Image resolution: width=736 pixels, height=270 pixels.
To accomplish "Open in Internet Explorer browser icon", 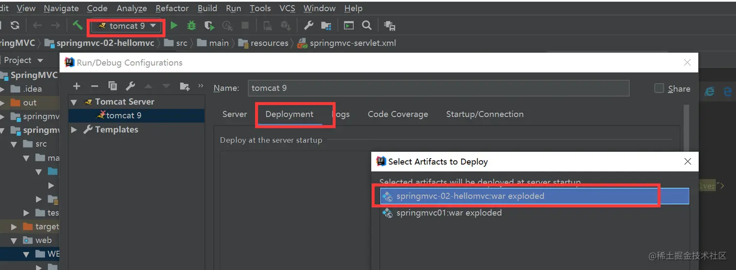I will click(710, 91).
